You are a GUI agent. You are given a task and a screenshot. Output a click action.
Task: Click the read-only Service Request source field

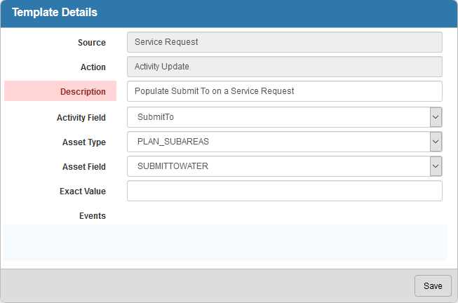tap(285, 42)
